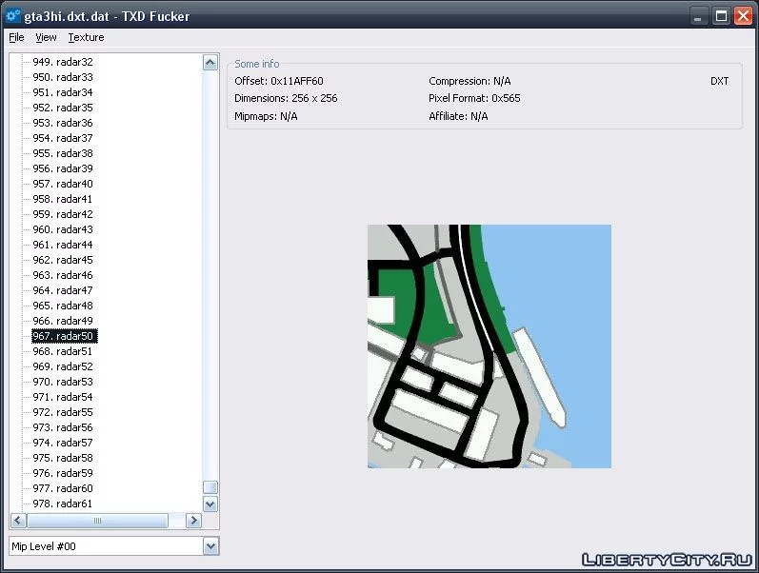
Task: Maximize the TXD window
Action: click(721, 16)
